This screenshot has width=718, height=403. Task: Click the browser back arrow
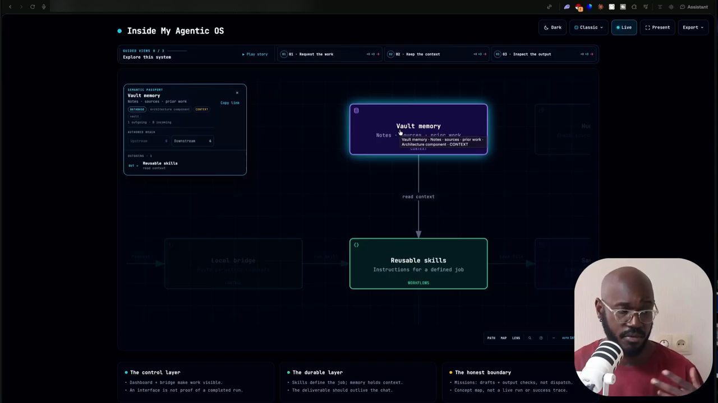[x=10, y=7]
